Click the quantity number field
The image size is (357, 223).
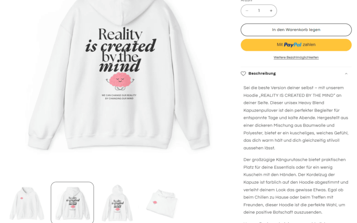(x=259, y=11)
